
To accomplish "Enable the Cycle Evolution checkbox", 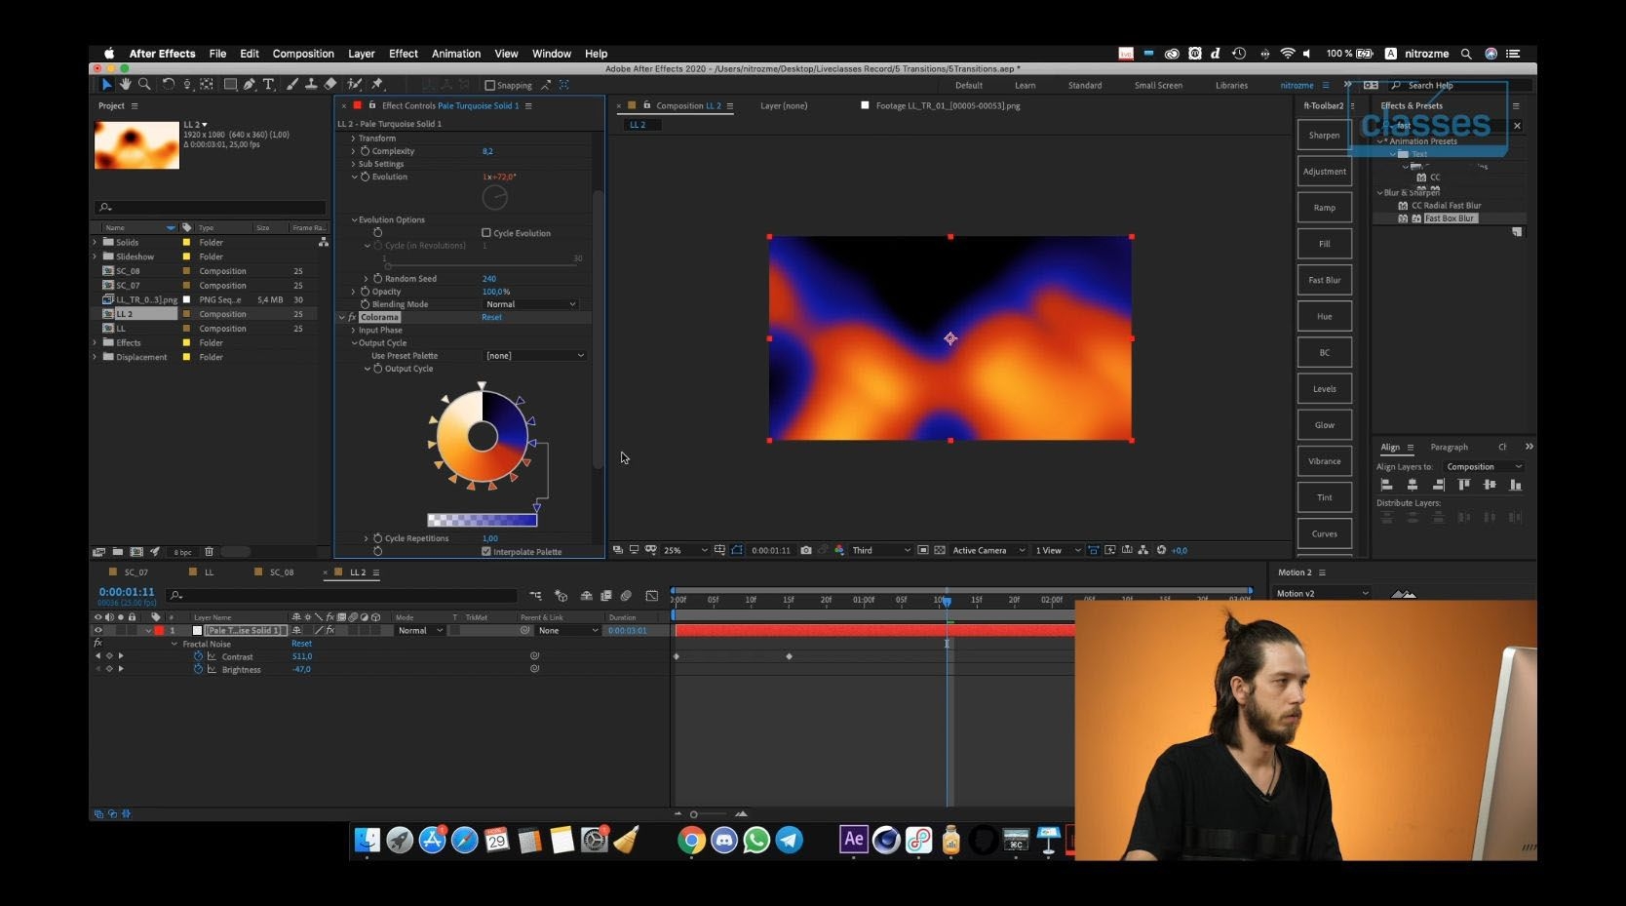I will (x=486, y=233).
